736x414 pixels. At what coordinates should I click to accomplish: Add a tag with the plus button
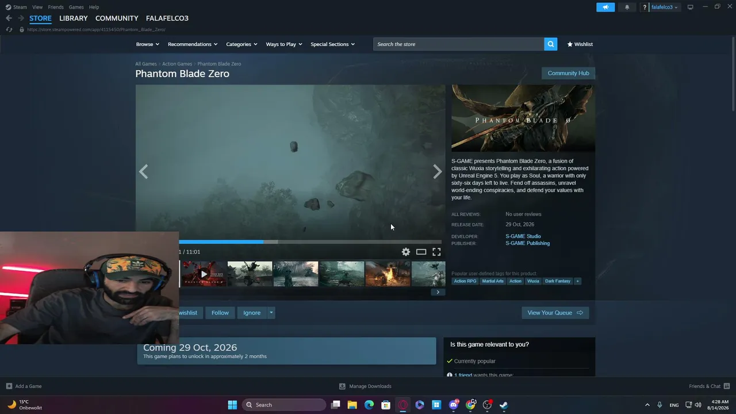click(x=577, y=281)
